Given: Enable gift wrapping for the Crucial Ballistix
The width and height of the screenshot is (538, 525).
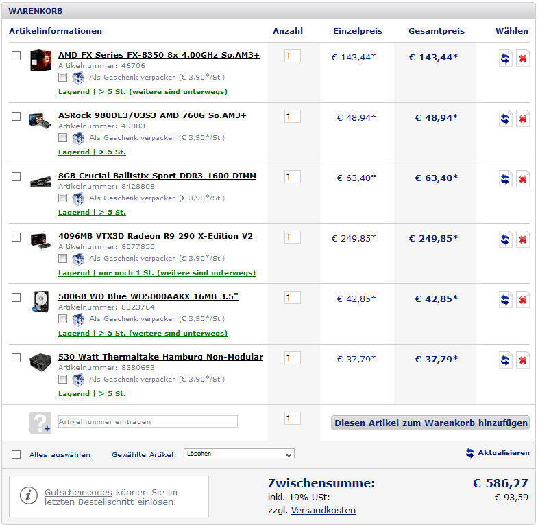Looking at the screenshot, I should (62, 198).
